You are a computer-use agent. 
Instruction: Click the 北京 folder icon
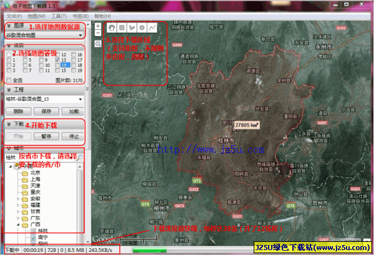tap(25, 173)
